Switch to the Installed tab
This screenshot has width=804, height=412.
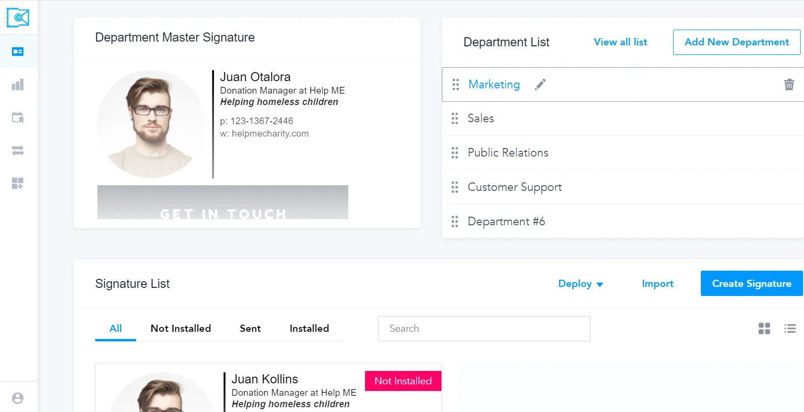pos(309,328)
